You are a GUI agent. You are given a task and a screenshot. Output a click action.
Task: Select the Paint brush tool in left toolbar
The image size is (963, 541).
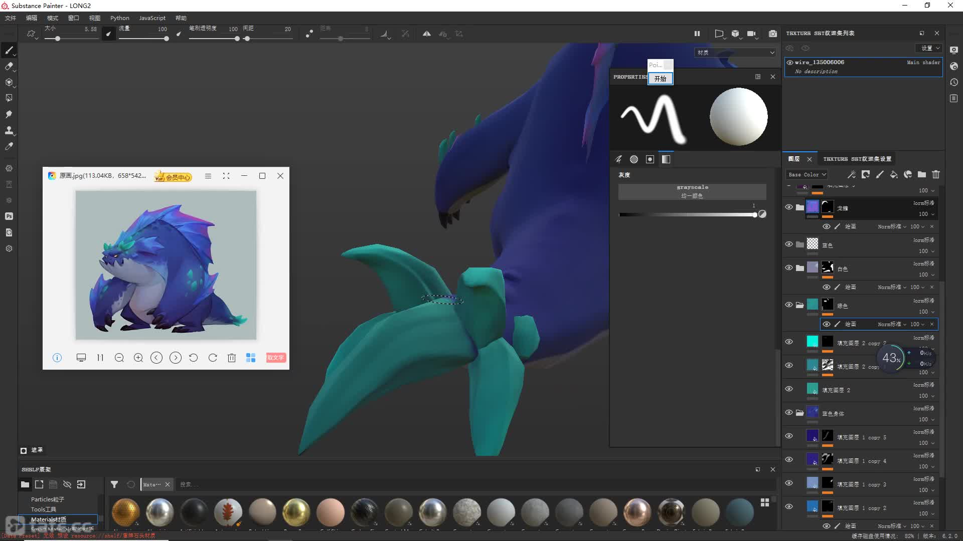[9, 50]
